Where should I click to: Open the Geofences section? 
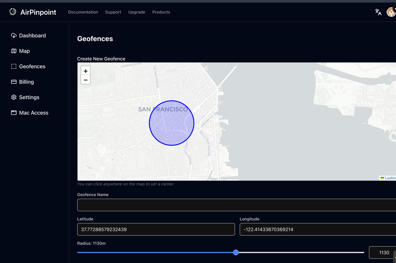(33, 66)
